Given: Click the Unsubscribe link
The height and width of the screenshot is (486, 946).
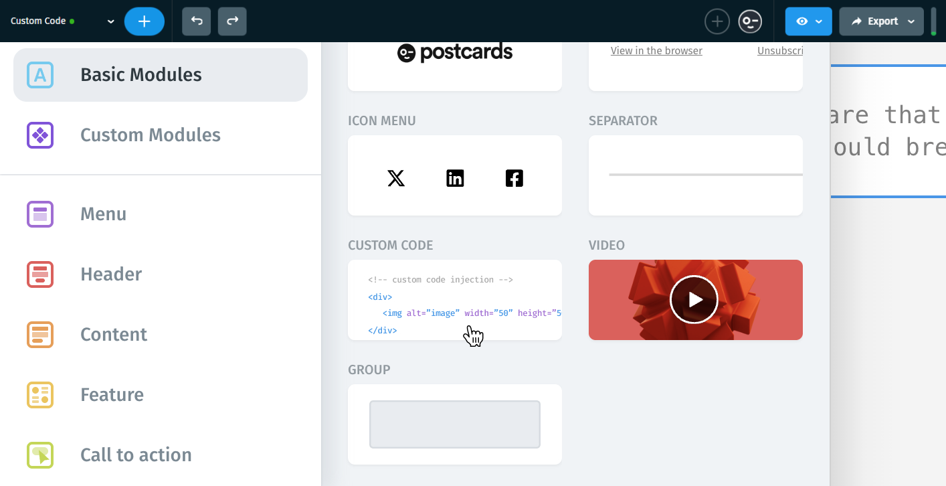Looking at the screenshot, I should (x=780, y=51).
